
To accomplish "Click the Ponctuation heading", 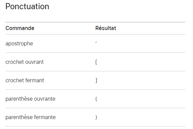I will point(27,6).
